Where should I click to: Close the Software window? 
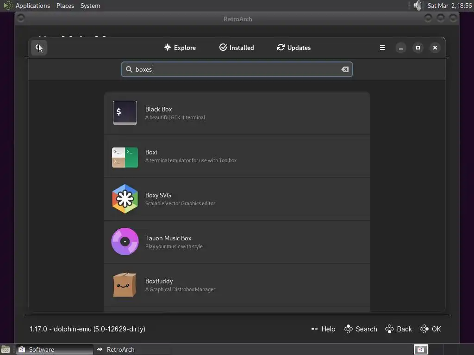pos(435,48)
